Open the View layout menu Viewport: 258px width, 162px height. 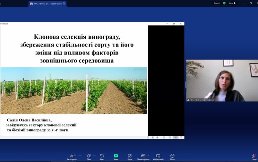pyautogui.click(x=231, y=3)
